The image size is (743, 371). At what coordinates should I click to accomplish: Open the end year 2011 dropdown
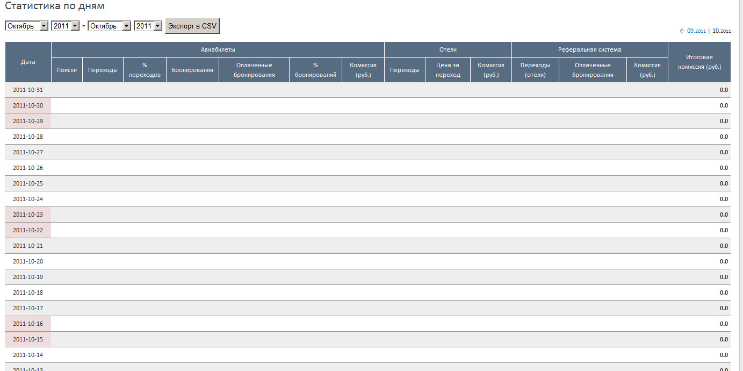pos(148,26)
